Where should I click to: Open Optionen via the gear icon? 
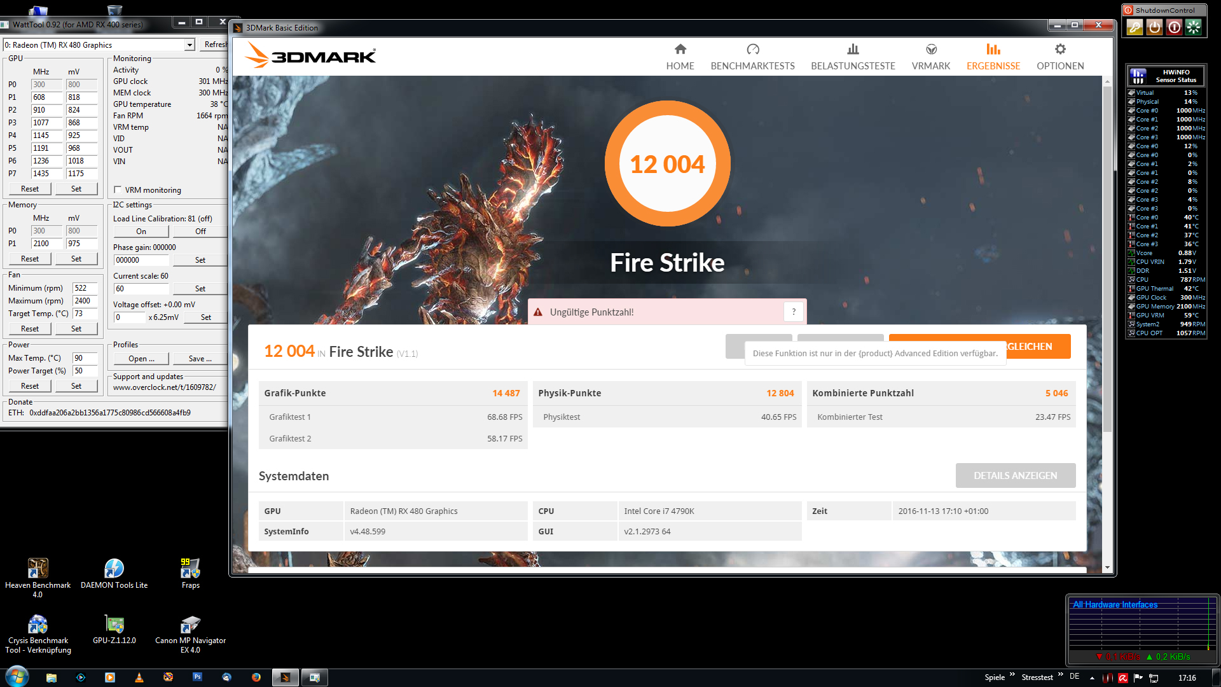click(1059, 49)
